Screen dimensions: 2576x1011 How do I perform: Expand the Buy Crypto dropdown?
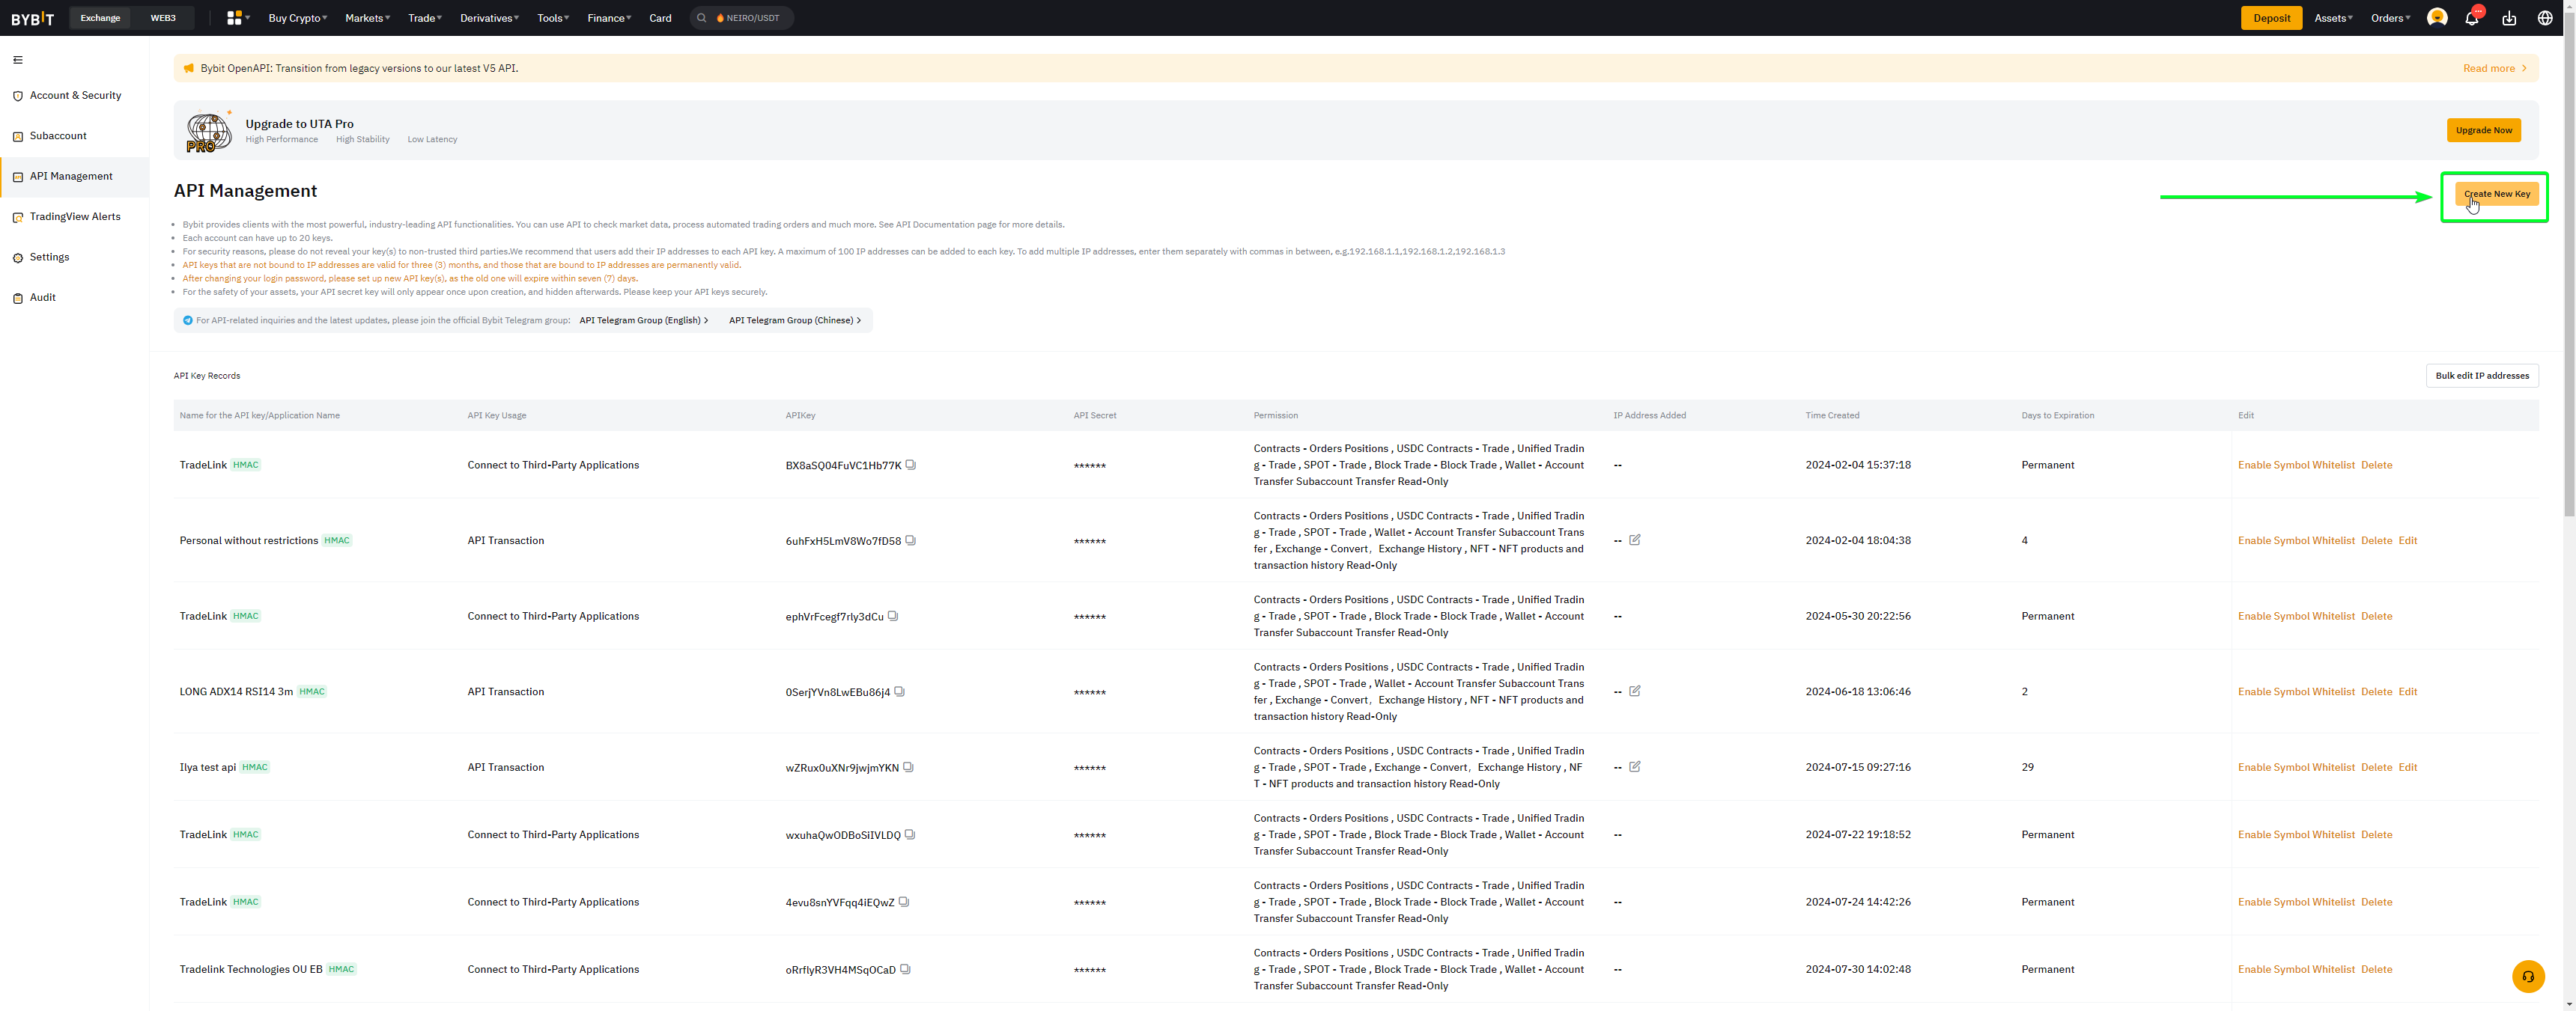coord(297,18)
